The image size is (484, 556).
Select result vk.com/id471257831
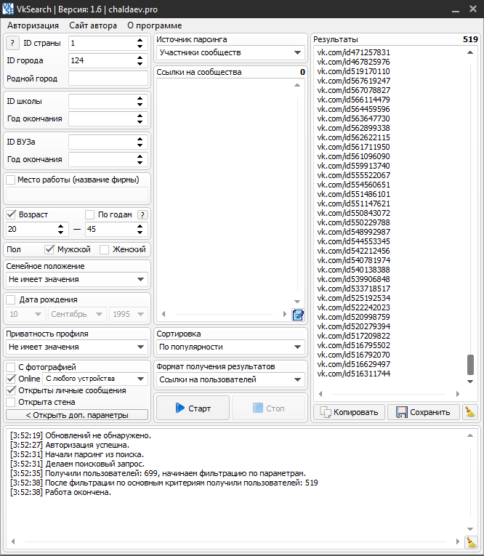pos(353,52)
